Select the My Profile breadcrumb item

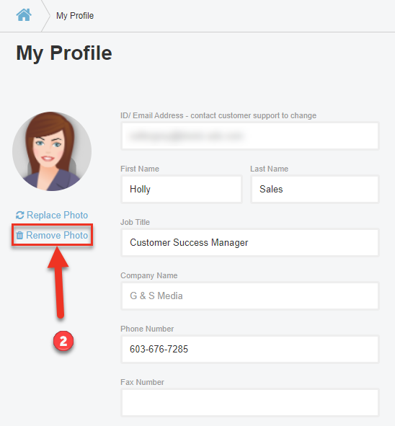pyautogui.click(x=75, y=16)
